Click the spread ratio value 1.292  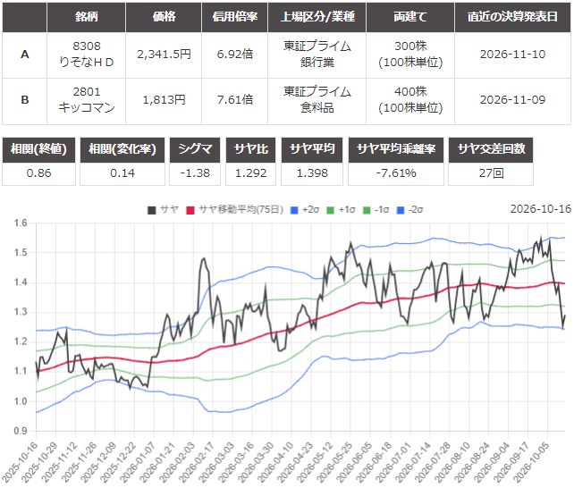click(x=250, y=173)
